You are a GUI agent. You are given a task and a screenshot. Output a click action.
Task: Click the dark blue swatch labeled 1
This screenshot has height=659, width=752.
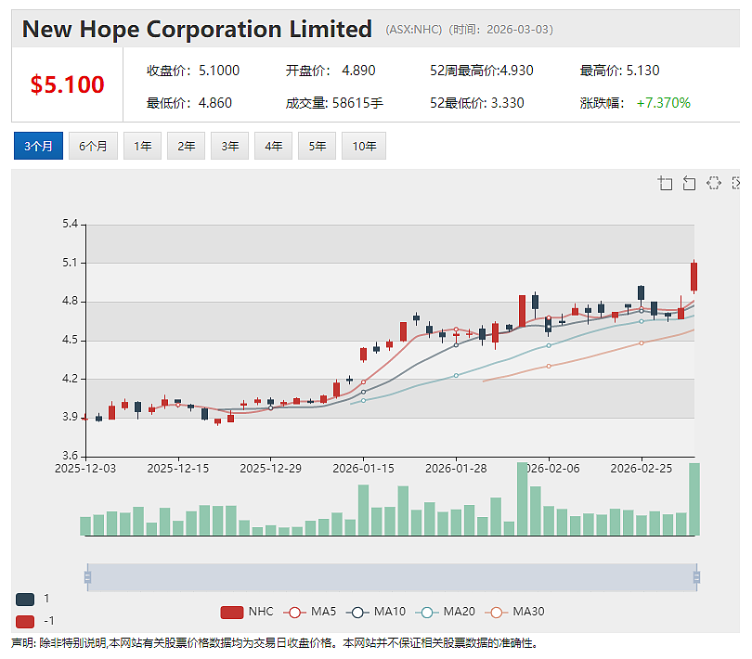(25, 599)
